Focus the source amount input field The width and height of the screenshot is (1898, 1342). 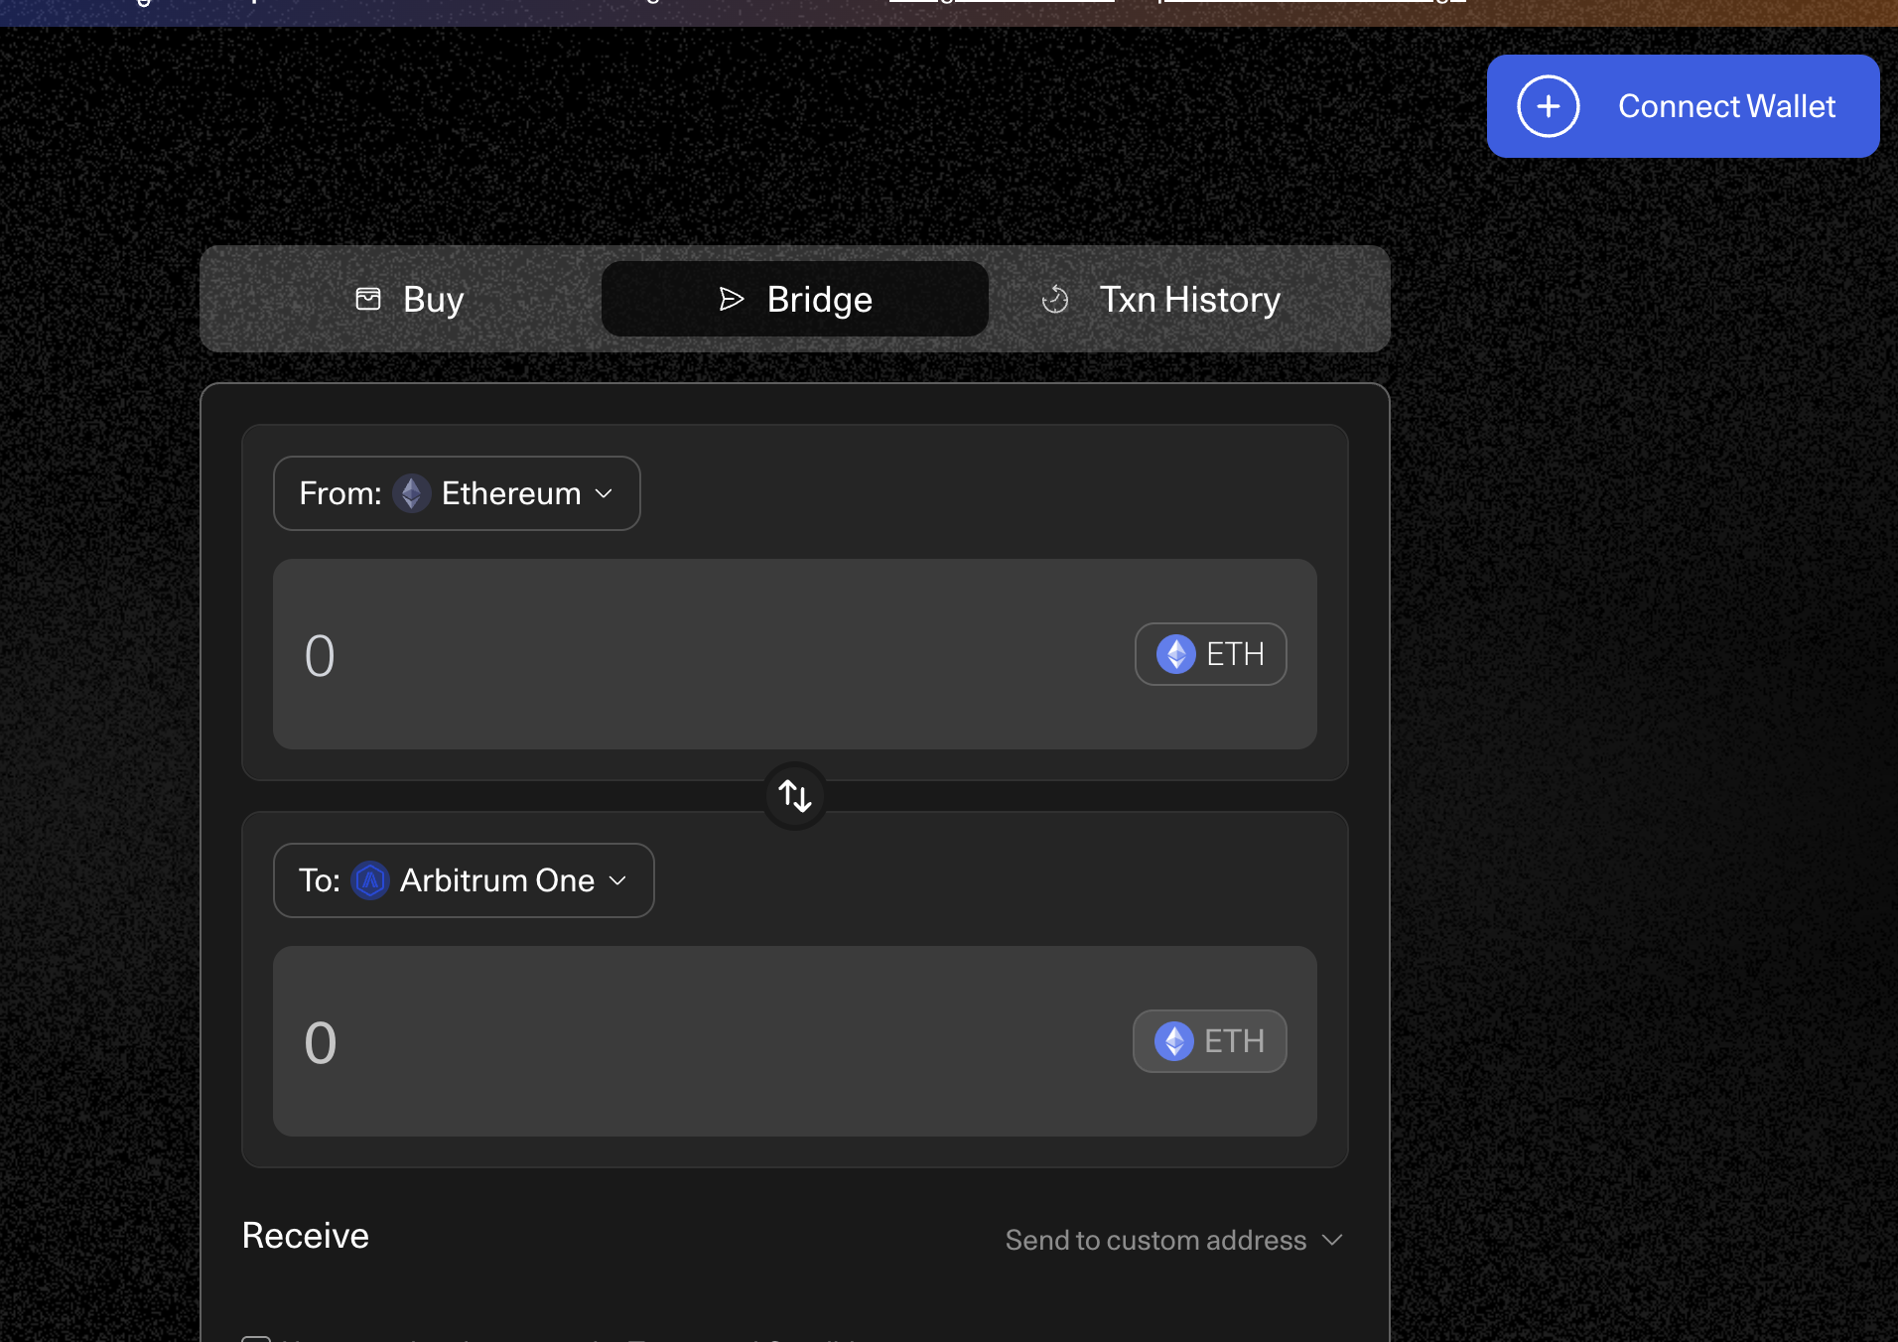[x=695, y=654]
